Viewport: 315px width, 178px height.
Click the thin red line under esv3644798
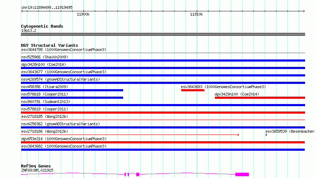163,53
